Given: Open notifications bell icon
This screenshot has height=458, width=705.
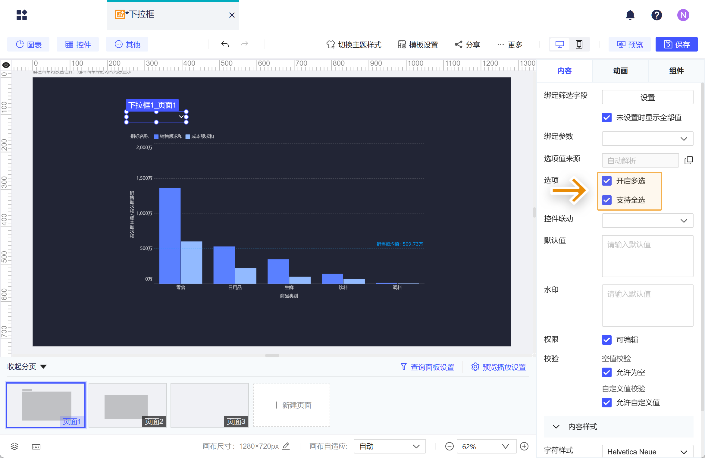Looking at the screenshot, I should (x=630, y=15).
